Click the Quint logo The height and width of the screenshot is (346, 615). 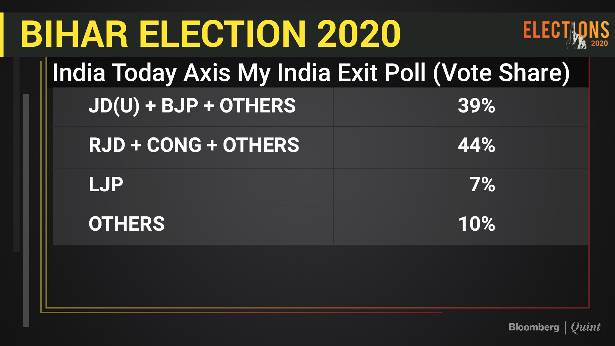(586, 327)
